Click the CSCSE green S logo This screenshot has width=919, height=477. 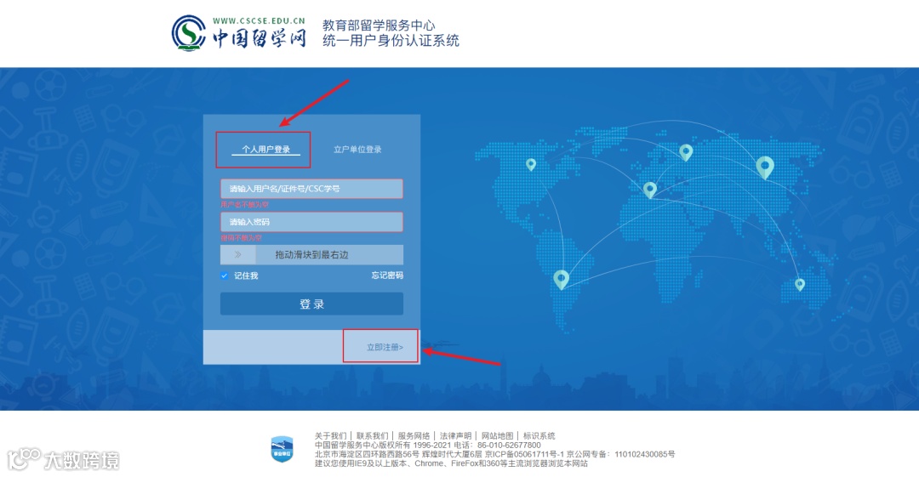(x=189, y=32)
